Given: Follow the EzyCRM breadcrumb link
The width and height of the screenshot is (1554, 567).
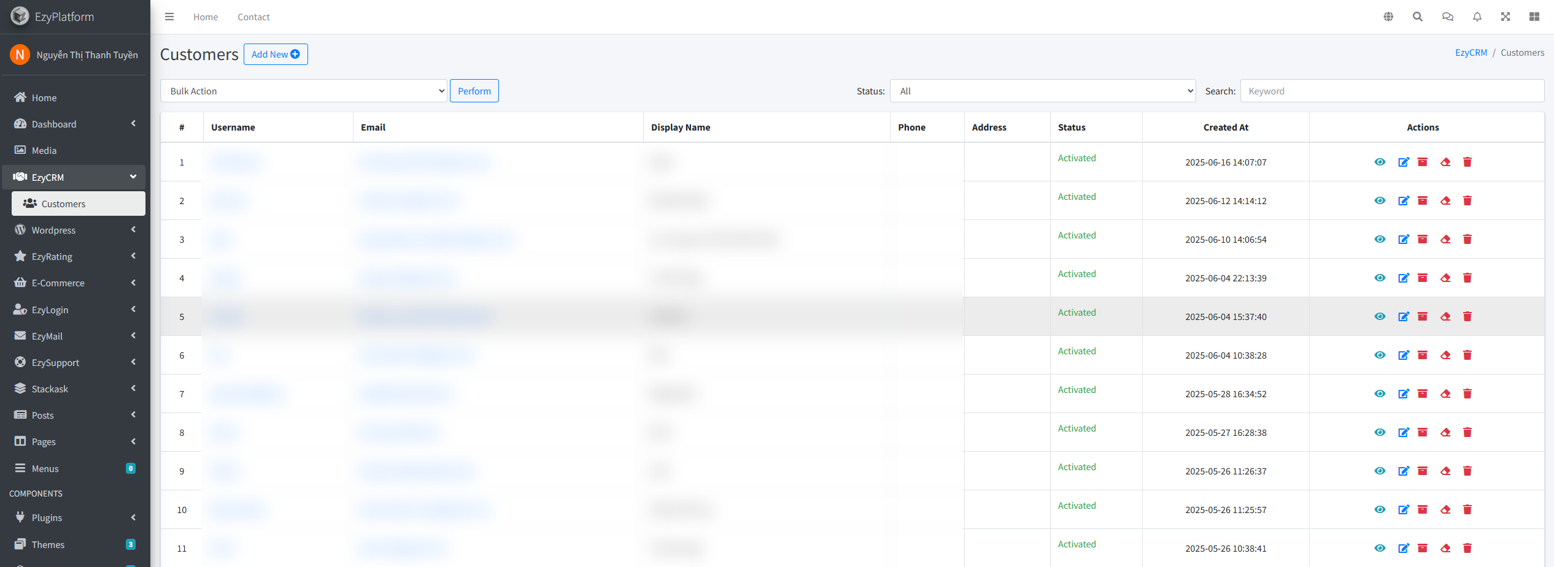Looking at the screenshot, I should tap(1471, 52).
